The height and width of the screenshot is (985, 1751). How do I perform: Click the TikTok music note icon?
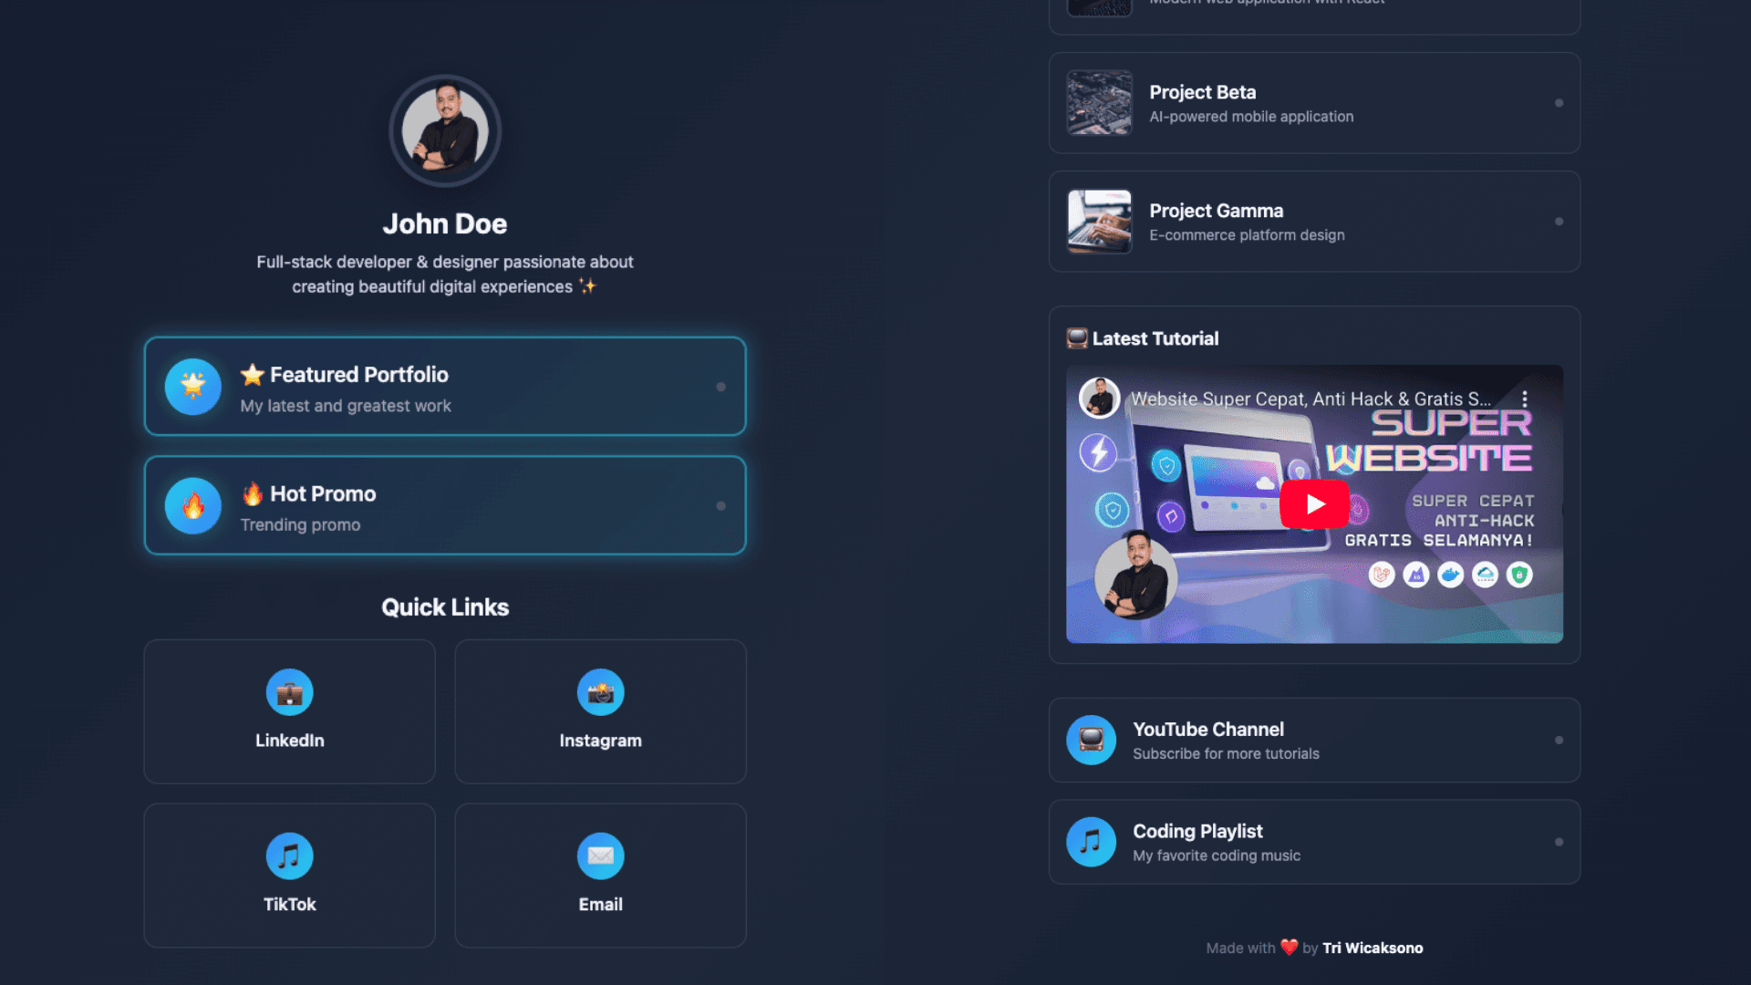tap(290, 855)
